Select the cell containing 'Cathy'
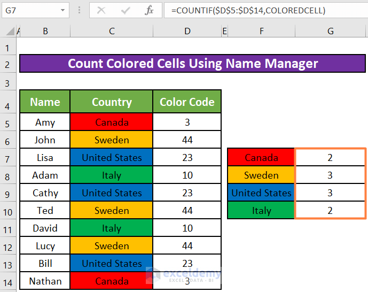368x292 pixels. coord(45,193)
